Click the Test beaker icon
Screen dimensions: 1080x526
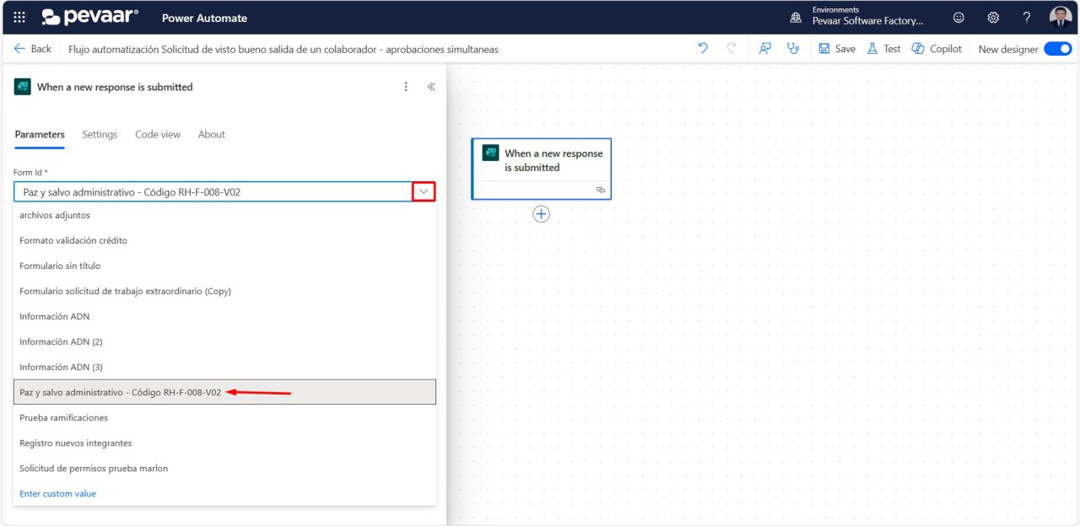point(883,49)
